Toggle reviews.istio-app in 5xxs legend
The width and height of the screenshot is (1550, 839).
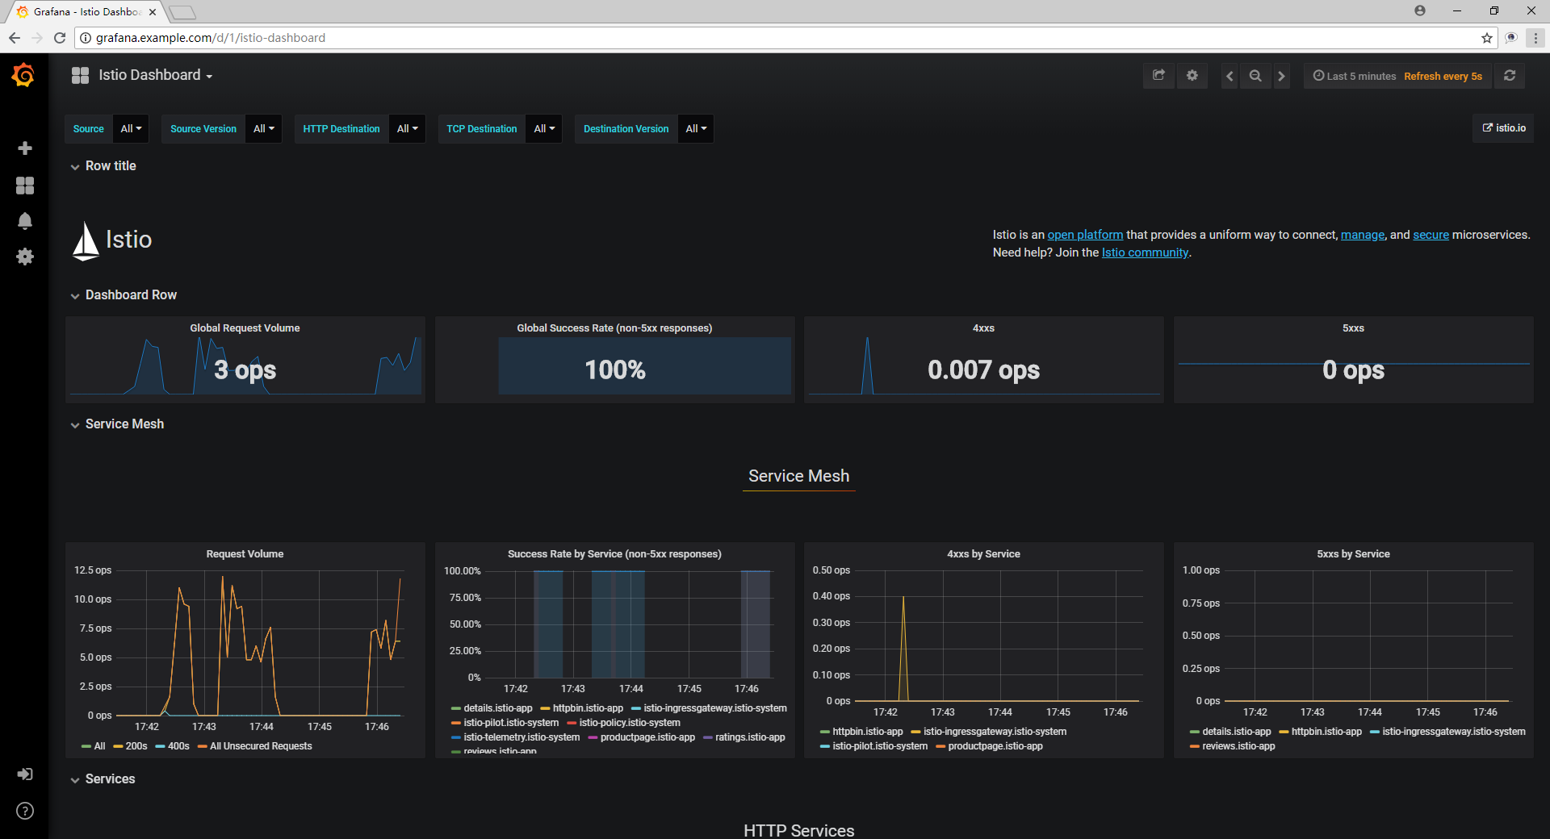click(x=1238, y=746)
